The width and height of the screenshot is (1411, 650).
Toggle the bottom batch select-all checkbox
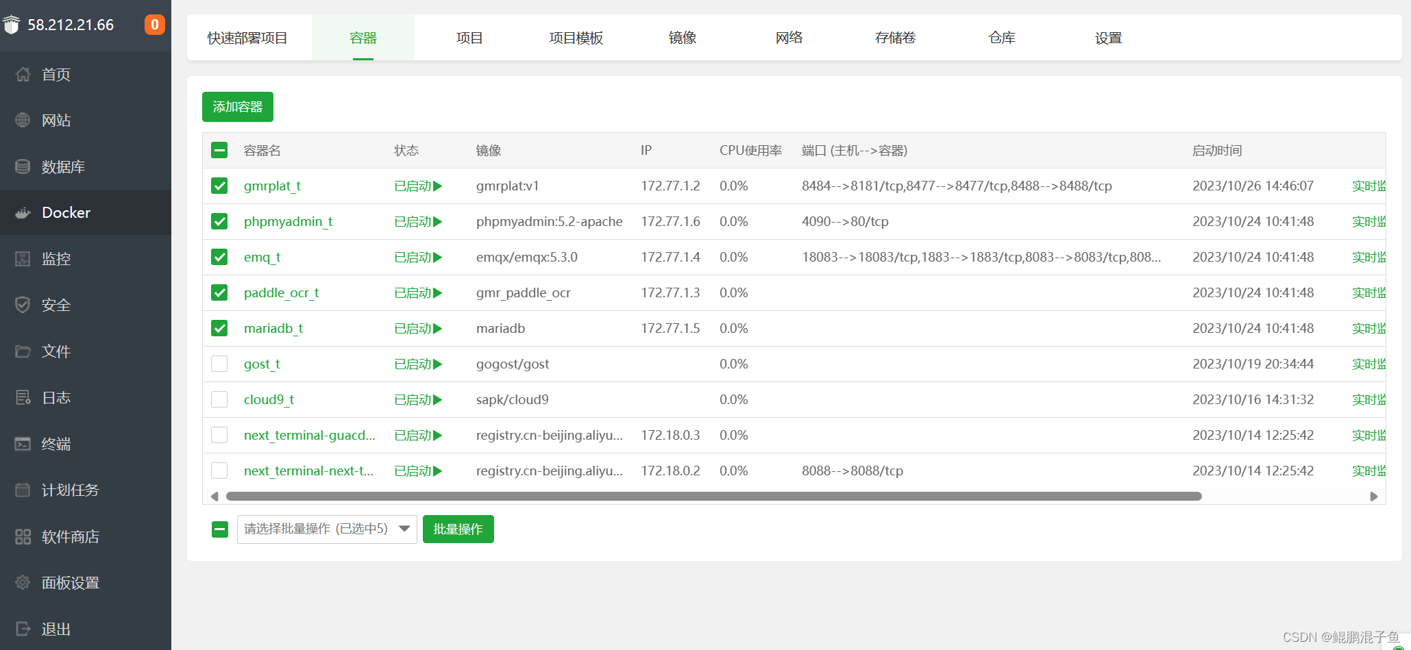[x=220, y=529]
